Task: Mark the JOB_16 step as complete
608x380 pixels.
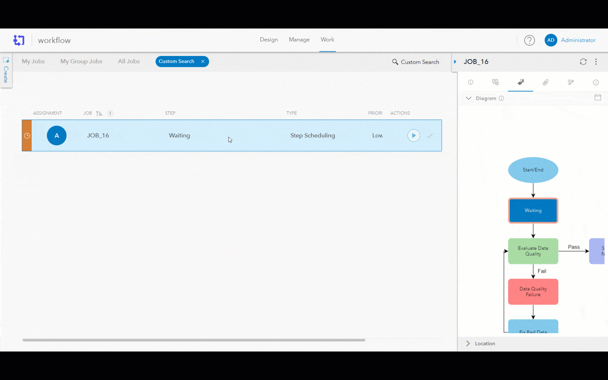Action: [x=430, y=135]
